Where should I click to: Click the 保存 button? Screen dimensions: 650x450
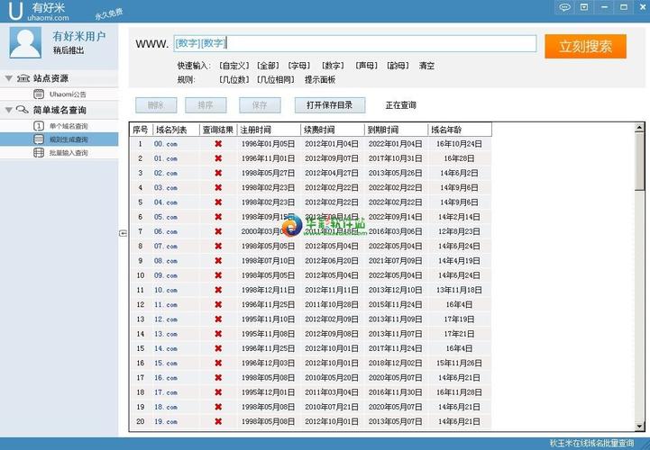coord(260,105)
